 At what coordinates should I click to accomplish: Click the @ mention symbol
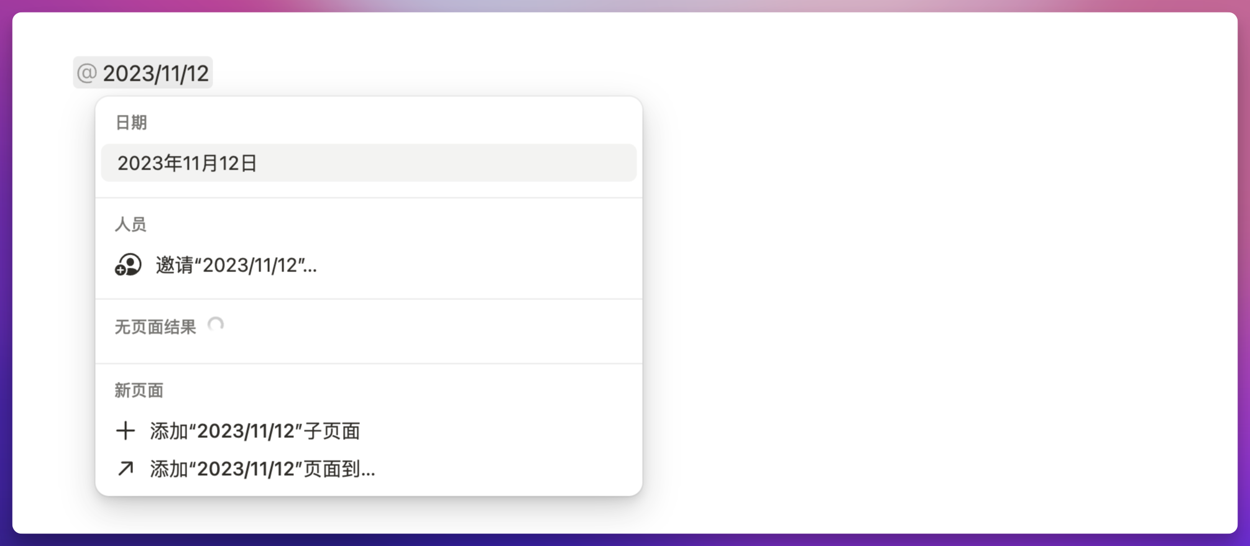pos(86,73)
